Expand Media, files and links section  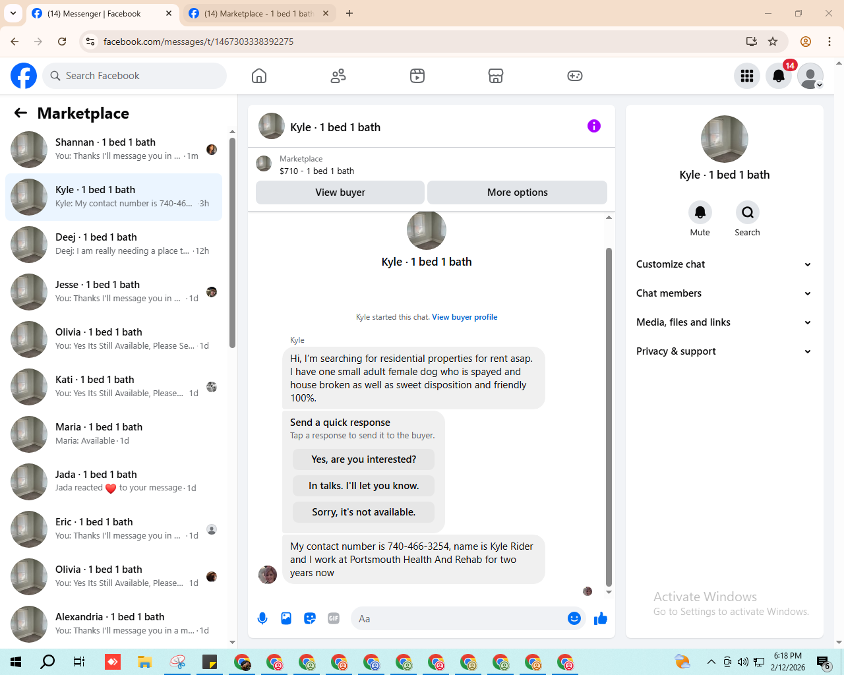click(724, 322)
